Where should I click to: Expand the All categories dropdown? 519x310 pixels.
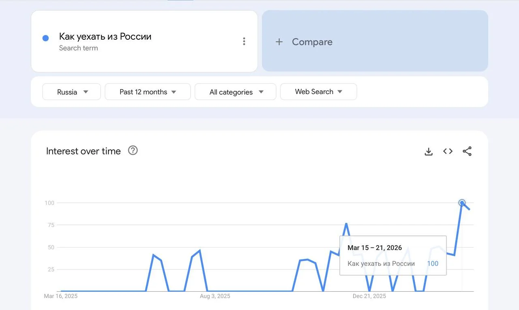tap(236, 92)
